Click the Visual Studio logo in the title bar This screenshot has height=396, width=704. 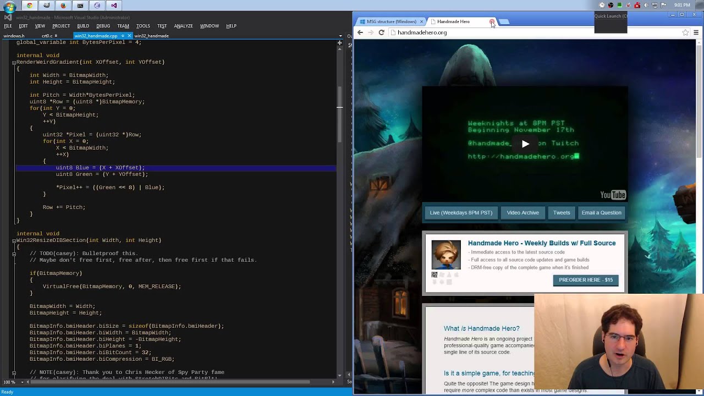tap(7, 18)
